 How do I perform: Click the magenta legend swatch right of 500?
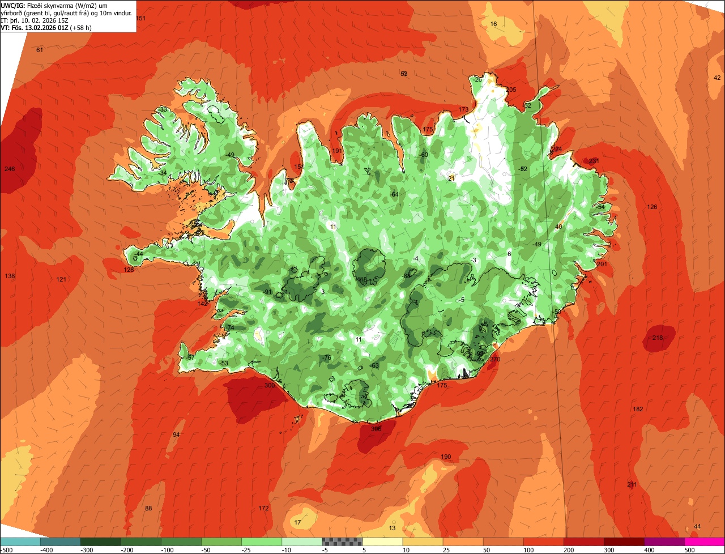tap(705, 542)
